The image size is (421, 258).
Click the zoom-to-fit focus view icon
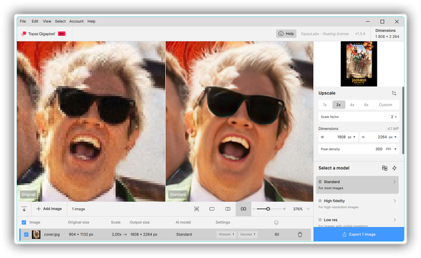[x=197, y=209]
